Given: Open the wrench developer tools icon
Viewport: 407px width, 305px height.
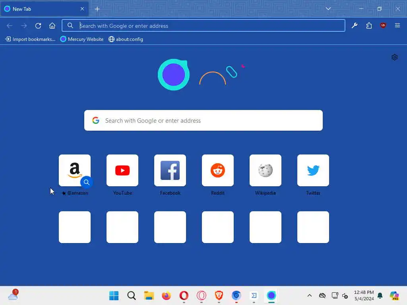Looking at the screenshot, I should tap(355, 25).
